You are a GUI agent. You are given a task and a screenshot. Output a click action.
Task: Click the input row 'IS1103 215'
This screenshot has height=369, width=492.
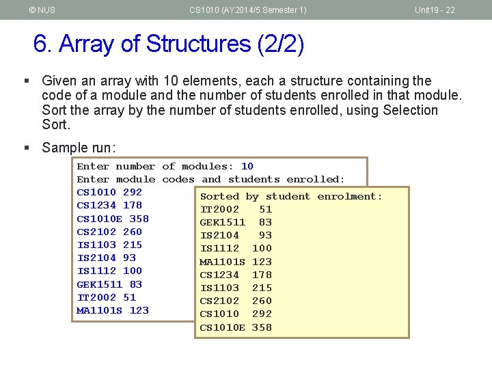109,245
